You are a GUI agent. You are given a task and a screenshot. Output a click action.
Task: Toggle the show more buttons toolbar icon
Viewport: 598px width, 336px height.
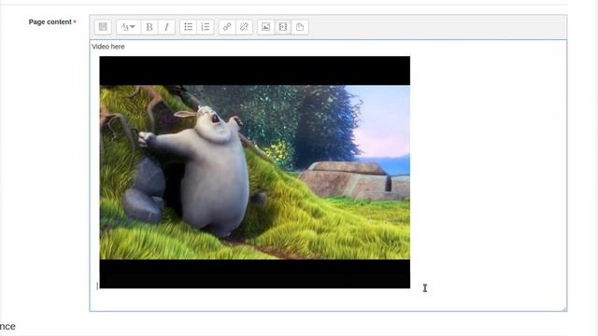coord(103,27)
